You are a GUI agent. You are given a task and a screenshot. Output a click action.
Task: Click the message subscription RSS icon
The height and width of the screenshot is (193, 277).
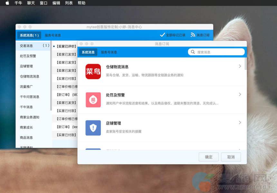[193, 35]
